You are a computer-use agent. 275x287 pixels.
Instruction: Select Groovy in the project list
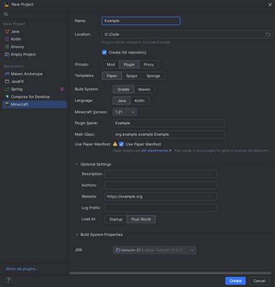(35, 47)
